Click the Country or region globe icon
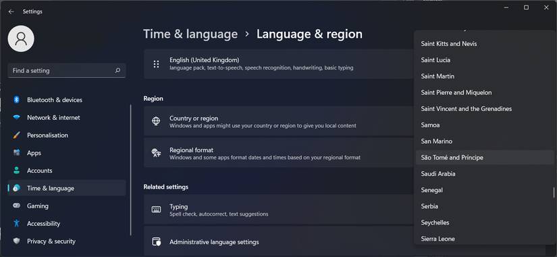This screenshot has height=257, width=557. coord(156,121)
